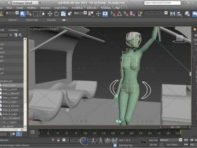Open the Mirror tool
197x148 pixels.
tap(173, 14)
